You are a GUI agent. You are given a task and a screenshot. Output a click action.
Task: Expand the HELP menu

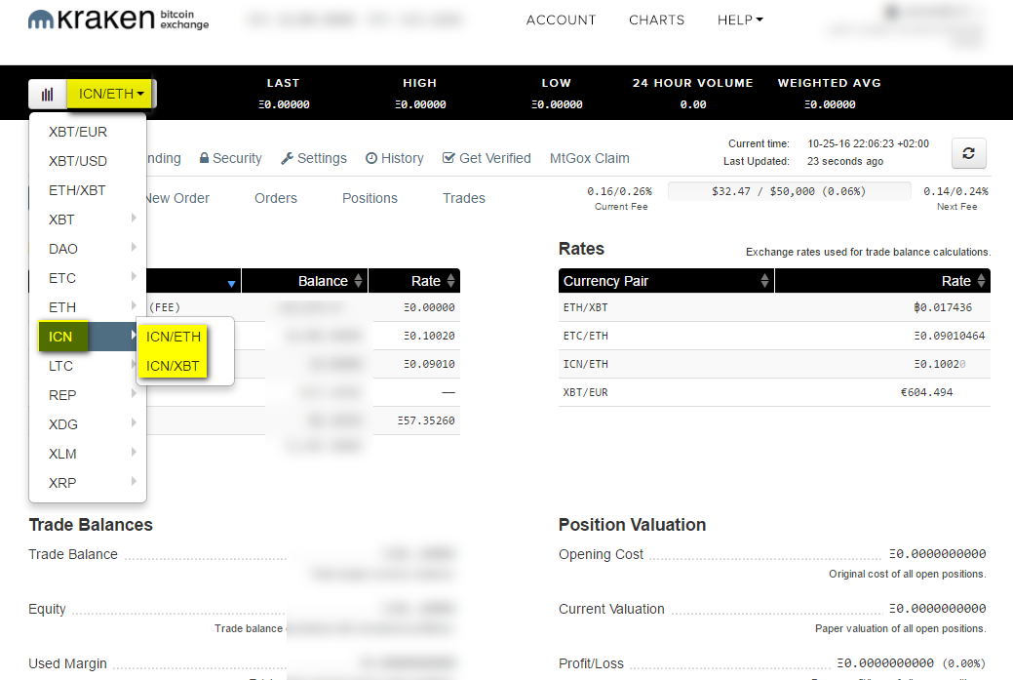[740, 20]
